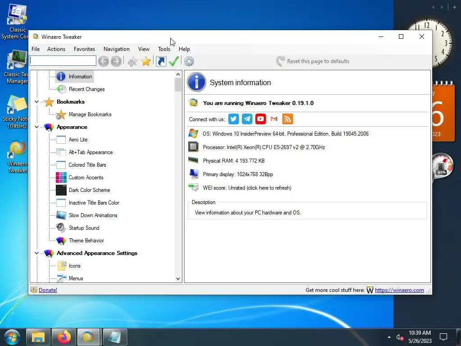Open the Navigation menu
Screen dimensions: 461x346
click(117, 49)
